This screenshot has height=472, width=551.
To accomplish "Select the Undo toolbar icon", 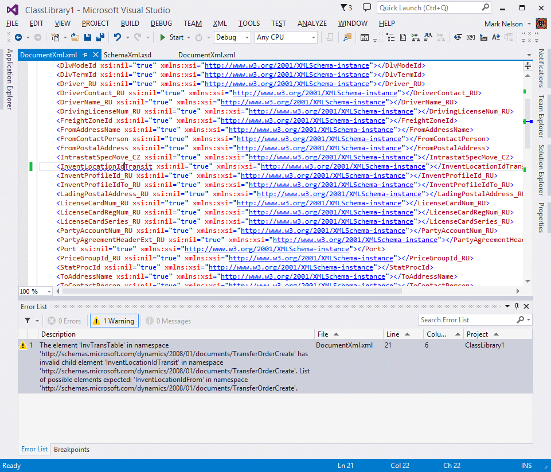I will pyautogui.click(x=119, y=37).
